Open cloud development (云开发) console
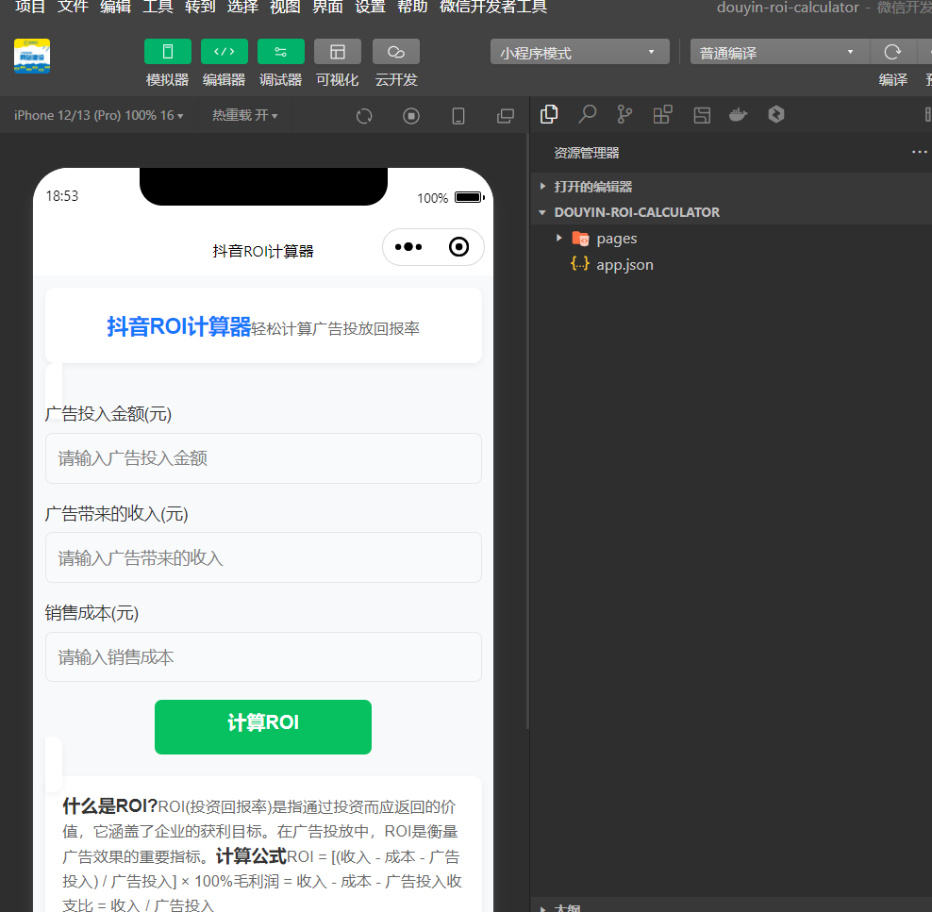 click(396, 52)
